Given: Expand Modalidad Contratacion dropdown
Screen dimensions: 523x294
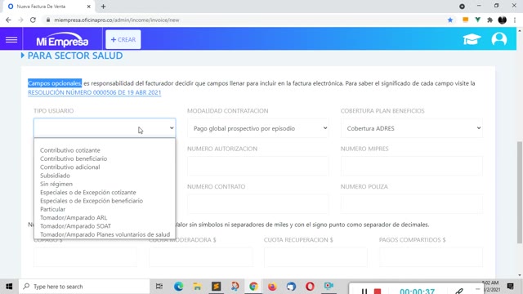Looking at the screenshot, I should (x=258, y=128).
